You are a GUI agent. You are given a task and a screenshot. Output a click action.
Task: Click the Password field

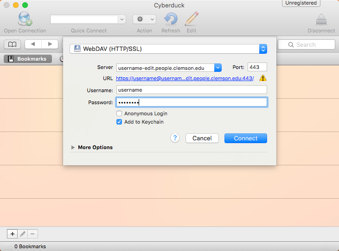click(192, 102)
